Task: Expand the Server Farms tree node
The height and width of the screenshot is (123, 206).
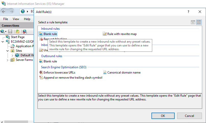Action: pos(7,60)
